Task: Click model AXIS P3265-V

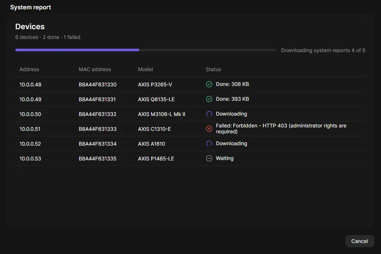Action: tap(155, 85)
